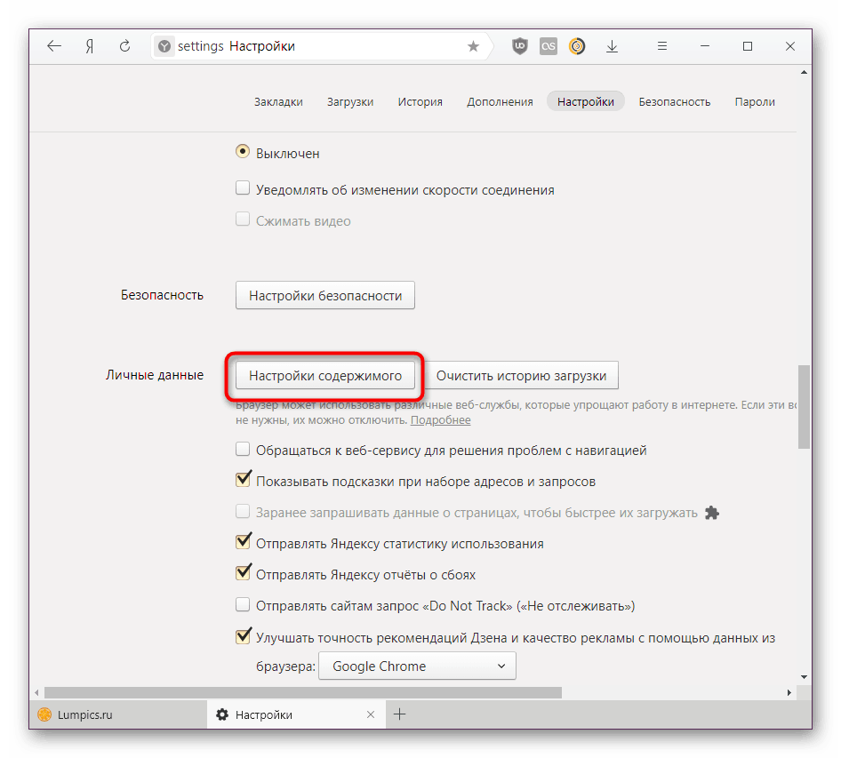Click the scroll down arrow
841x758 pixels.
804,677
